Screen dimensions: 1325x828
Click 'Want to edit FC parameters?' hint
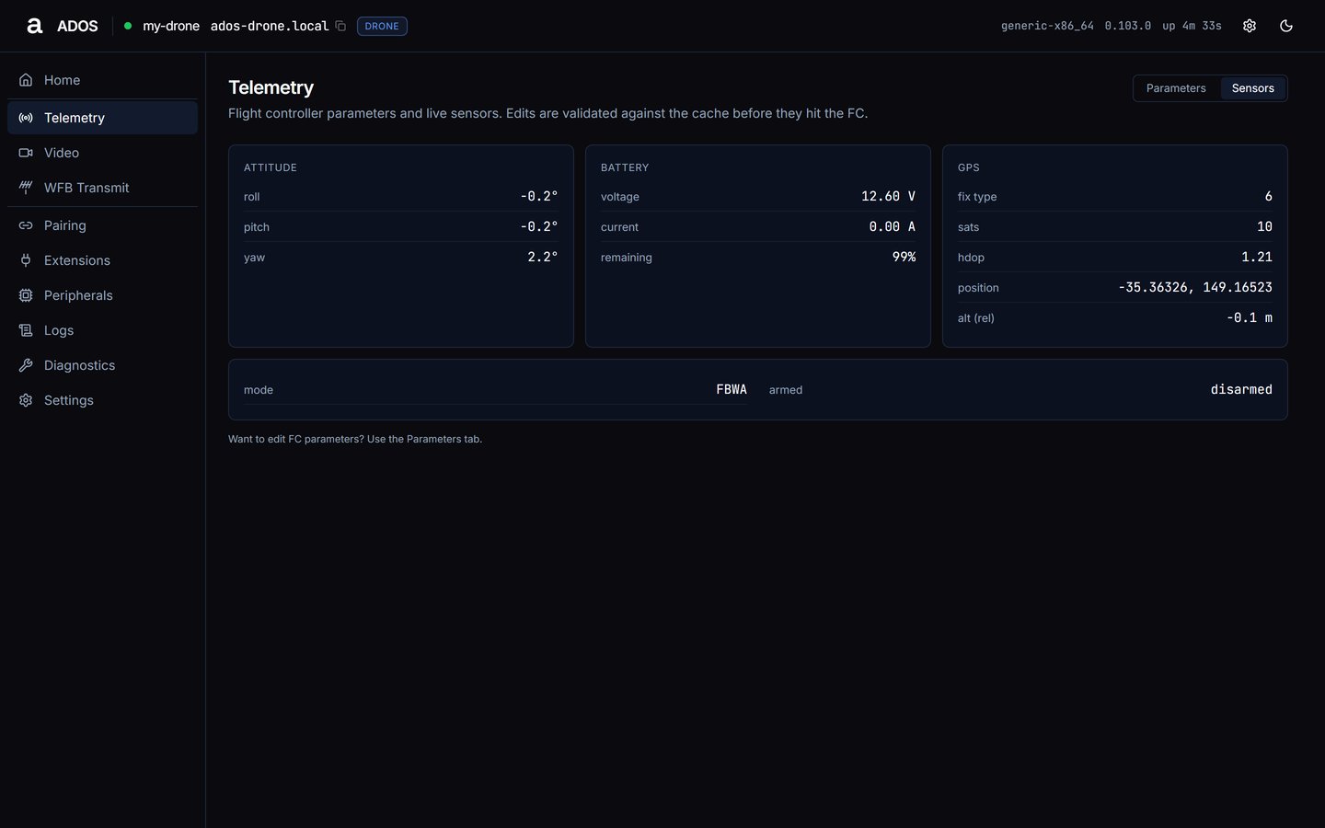coord(355,439)
